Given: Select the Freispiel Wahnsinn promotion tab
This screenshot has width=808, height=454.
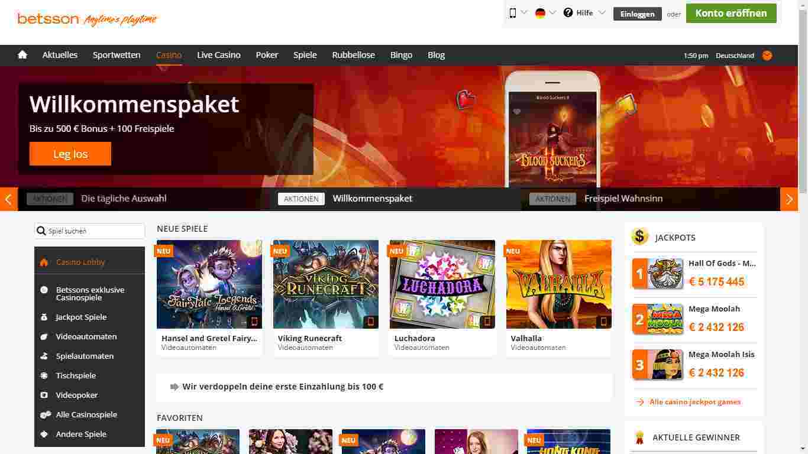Looking at the screenshot, I should click(x=623, y=199).
